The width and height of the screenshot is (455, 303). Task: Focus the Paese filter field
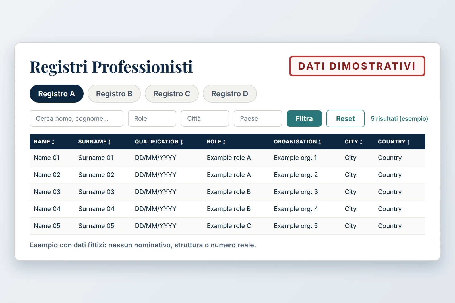click(258, 118)
